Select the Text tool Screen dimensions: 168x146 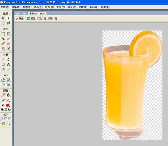point(8,64)
